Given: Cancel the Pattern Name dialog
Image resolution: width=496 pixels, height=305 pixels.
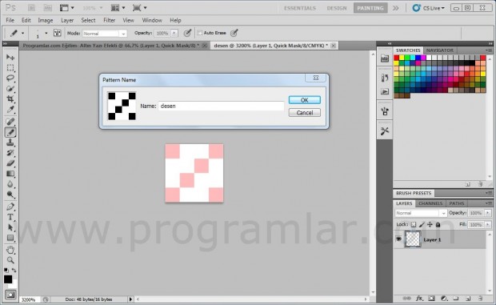Looking at the screenshot, I should click(x=304, y=113).
